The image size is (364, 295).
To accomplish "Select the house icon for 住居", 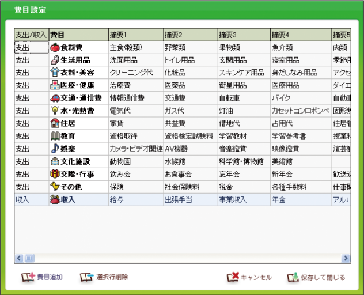I will click(55, 123).
